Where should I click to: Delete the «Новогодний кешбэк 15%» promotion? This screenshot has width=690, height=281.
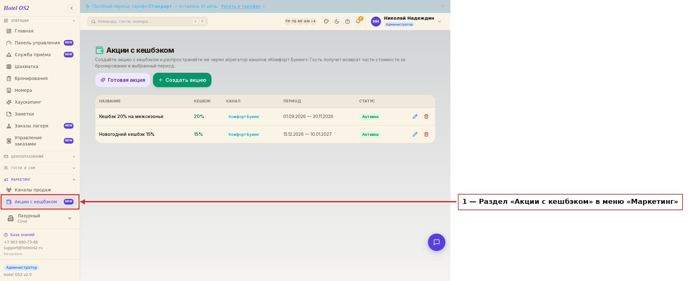coord(426,134)
